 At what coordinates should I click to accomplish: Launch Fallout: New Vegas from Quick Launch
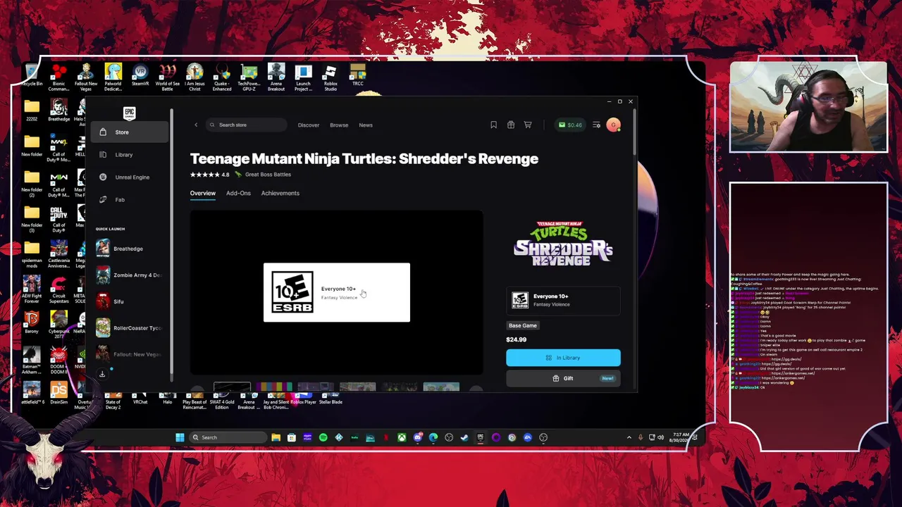130,354
